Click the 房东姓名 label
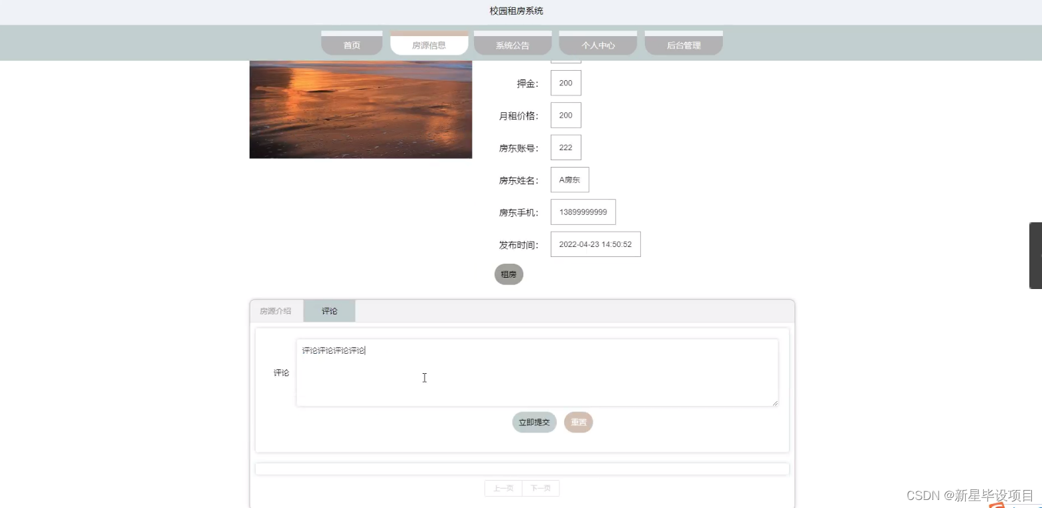This screenshot has width=1042, height=508. pos(519,180)
